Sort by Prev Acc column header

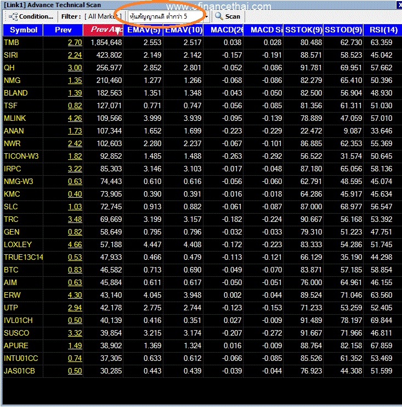(x=103, y=30)
